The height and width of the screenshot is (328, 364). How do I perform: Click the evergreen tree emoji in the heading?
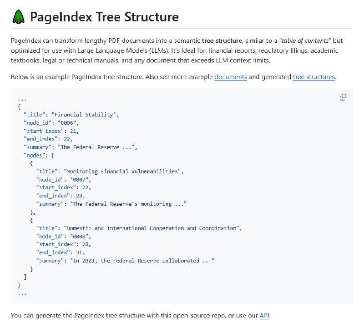click(x=18, y=18)
